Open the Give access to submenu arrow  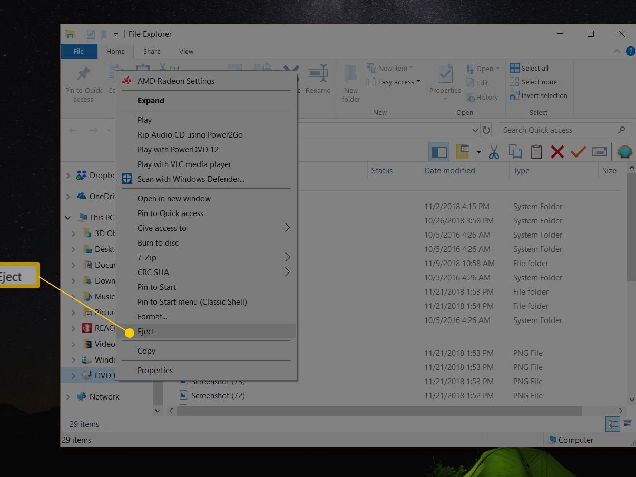point(288,228)
